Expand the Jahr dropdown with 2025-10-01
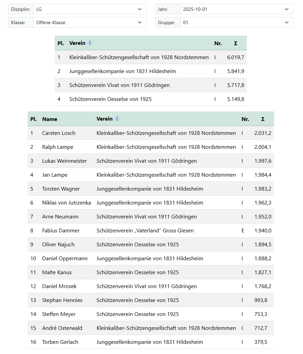303x354 pixels. pos(237,9)
